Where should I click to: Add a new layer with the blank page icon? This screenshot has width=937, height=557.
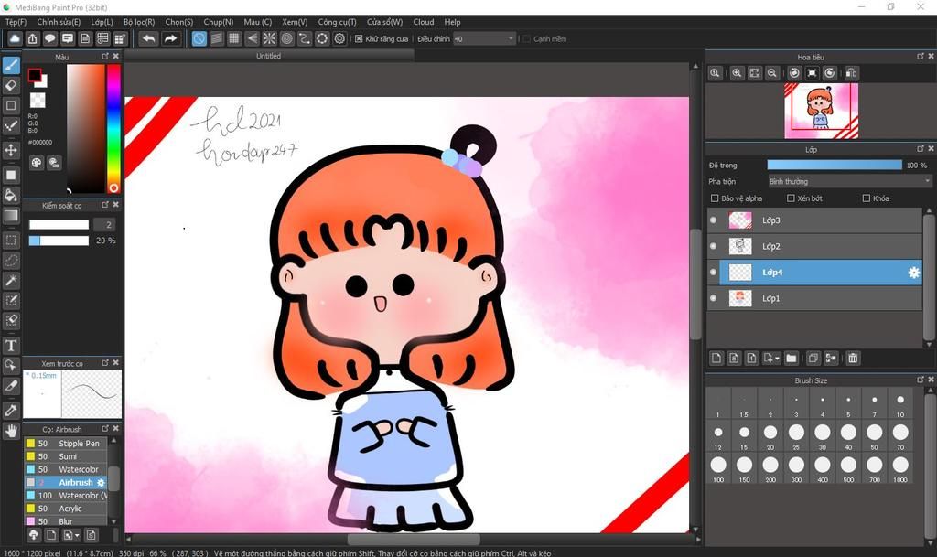(x=716, y=359)
